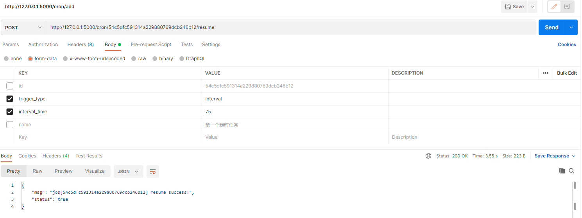Open the Save options dropdown arrow
The height and width of the screenshot is (218, 582).
[x=532, y=7]
